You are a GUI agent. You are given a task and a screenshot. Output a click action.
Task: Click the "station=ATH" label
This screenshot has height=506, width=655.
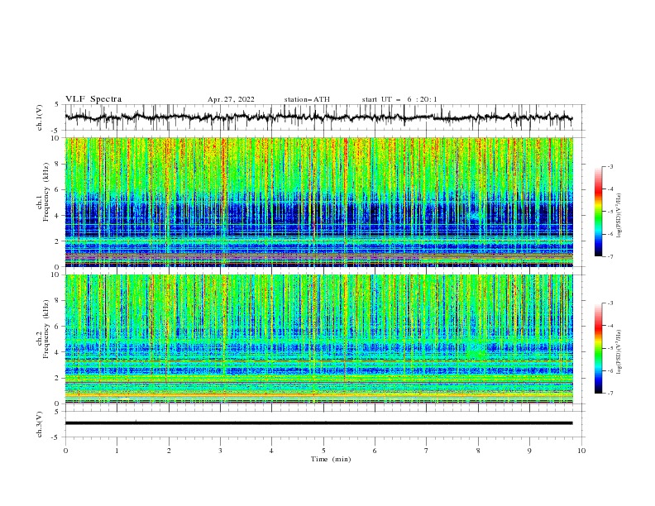point(307,99)
